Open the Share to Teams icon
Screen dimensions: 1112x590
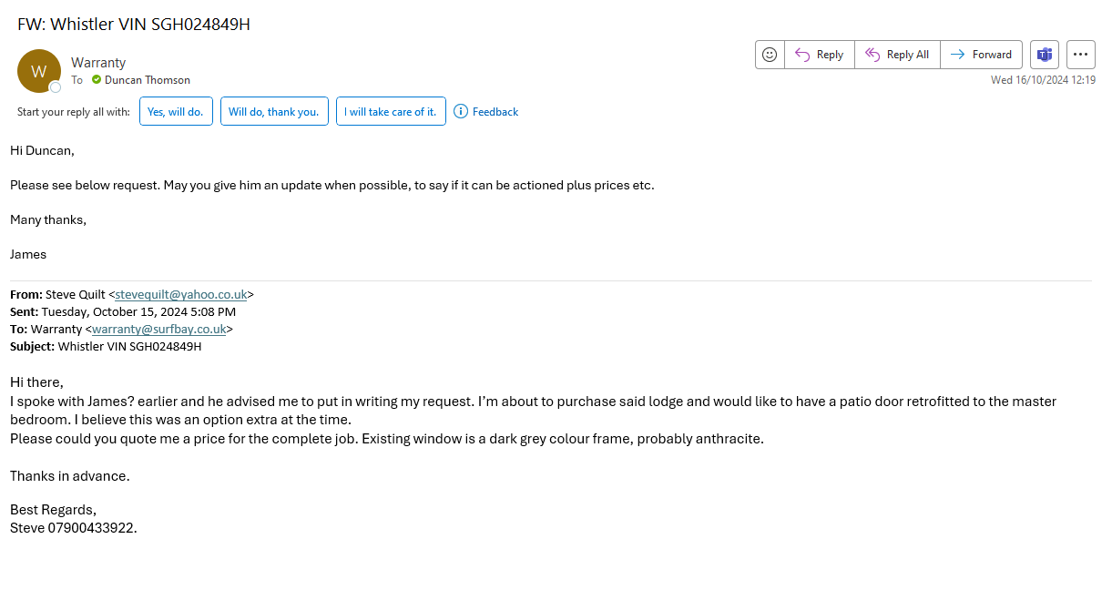1044,55
